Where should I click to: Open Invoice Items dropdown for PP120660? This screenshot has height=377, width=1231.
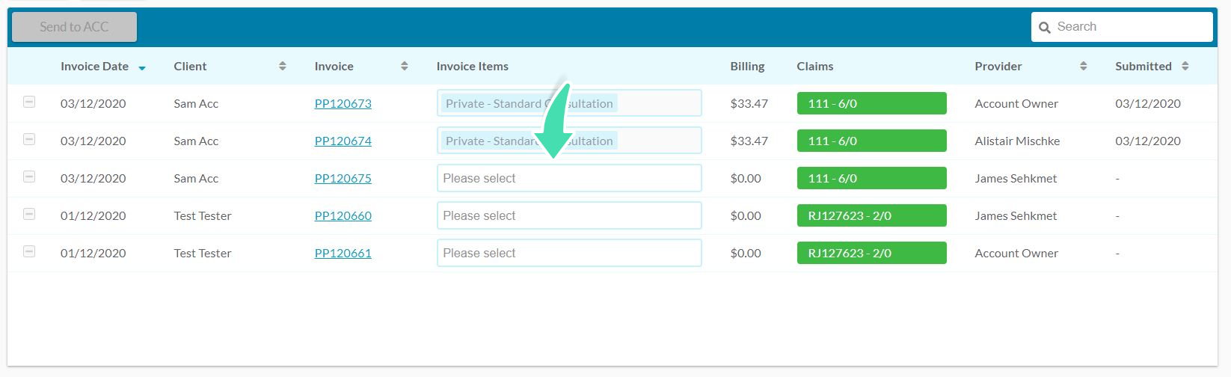tap(569, 215)
